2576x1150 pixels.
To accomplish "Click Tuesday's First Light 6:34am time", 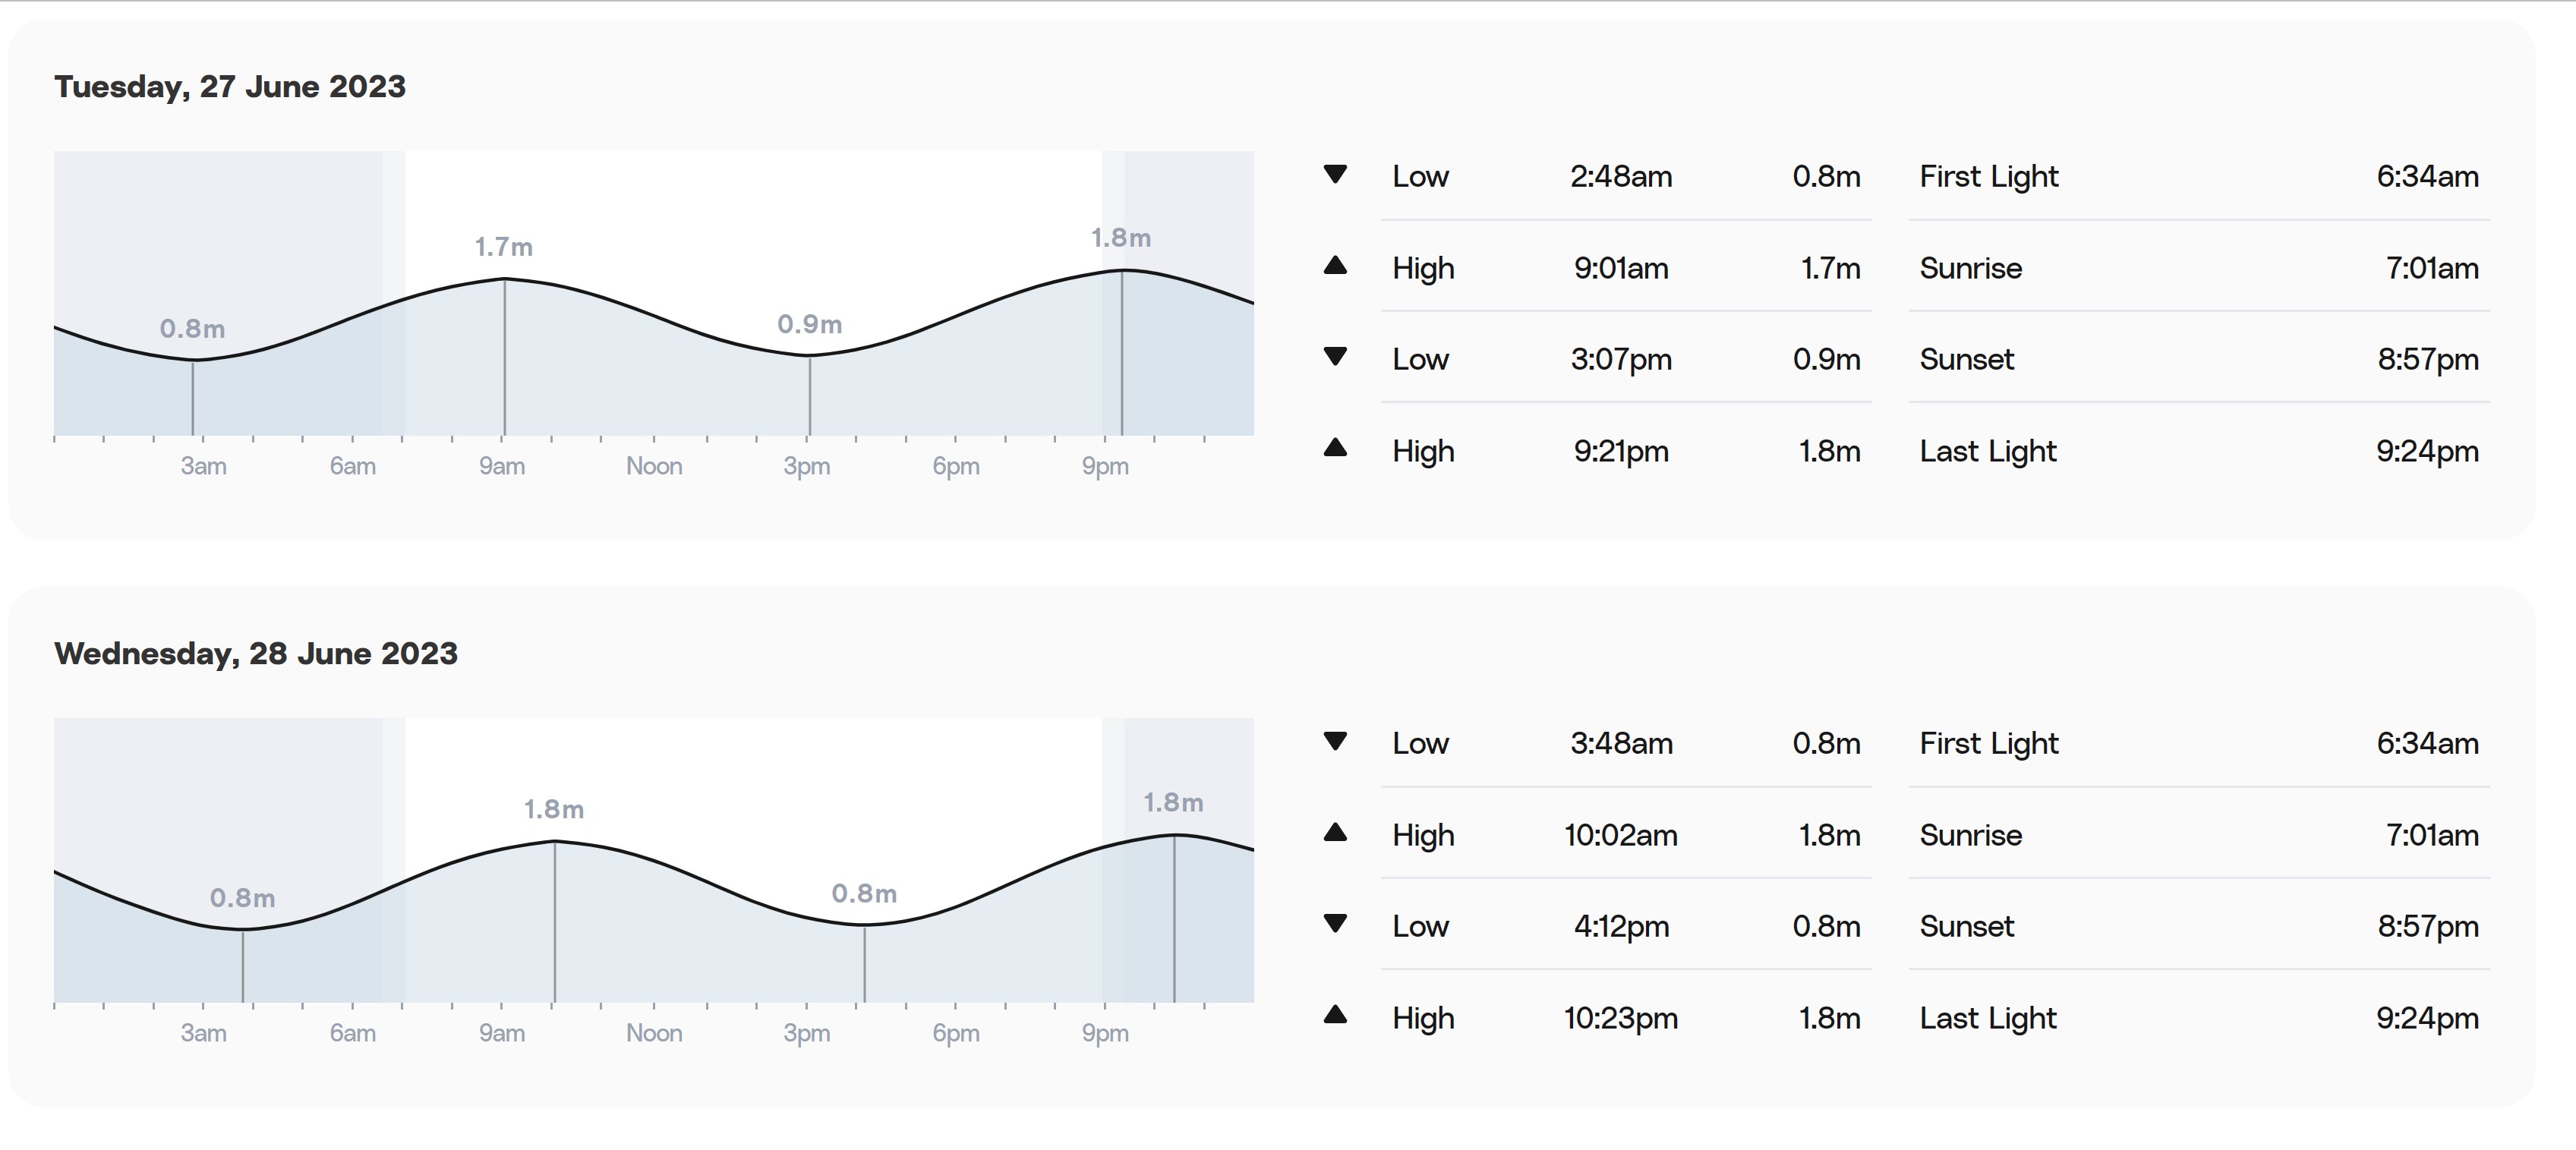I will click(2427, 177).
